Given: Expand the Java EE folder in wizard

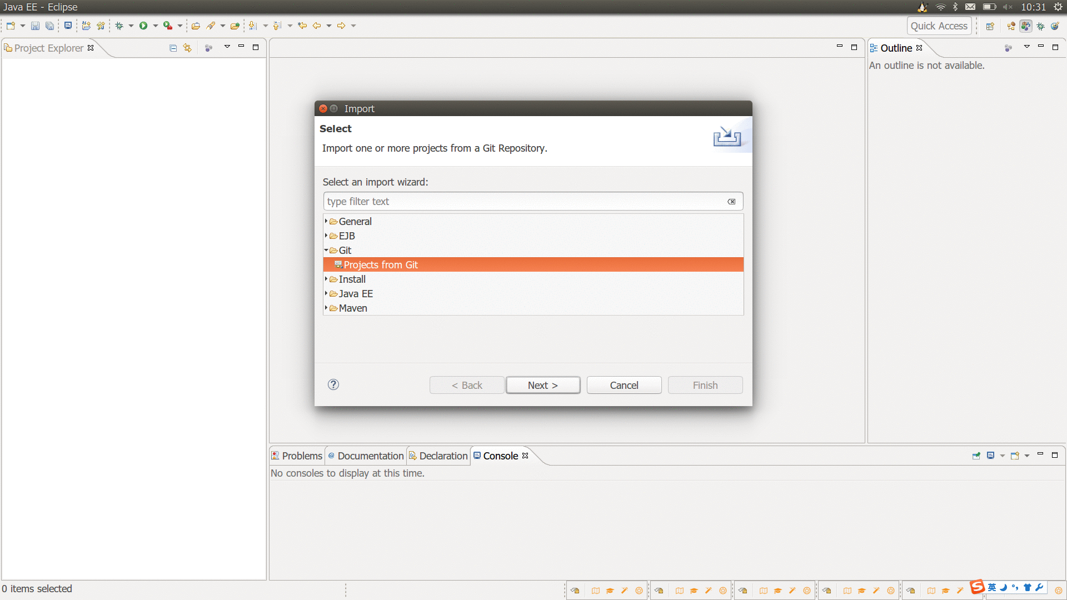Looking at the screenshot, I should point(326,293).
